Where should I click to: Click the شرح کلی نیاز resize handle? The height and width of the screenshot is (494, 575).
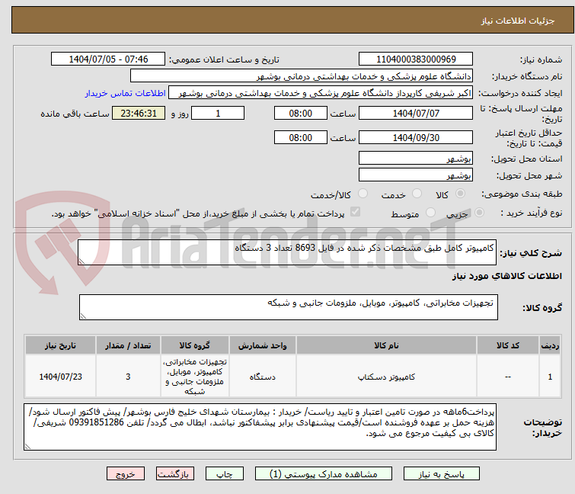coord(81,261)
